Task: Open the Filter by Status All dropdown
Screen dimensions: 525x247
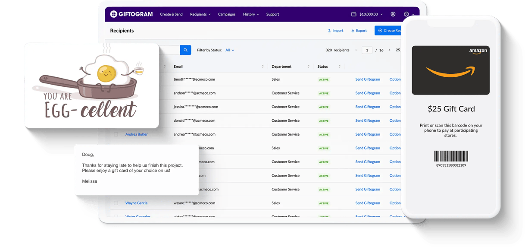Action: (x=230, y=50)
